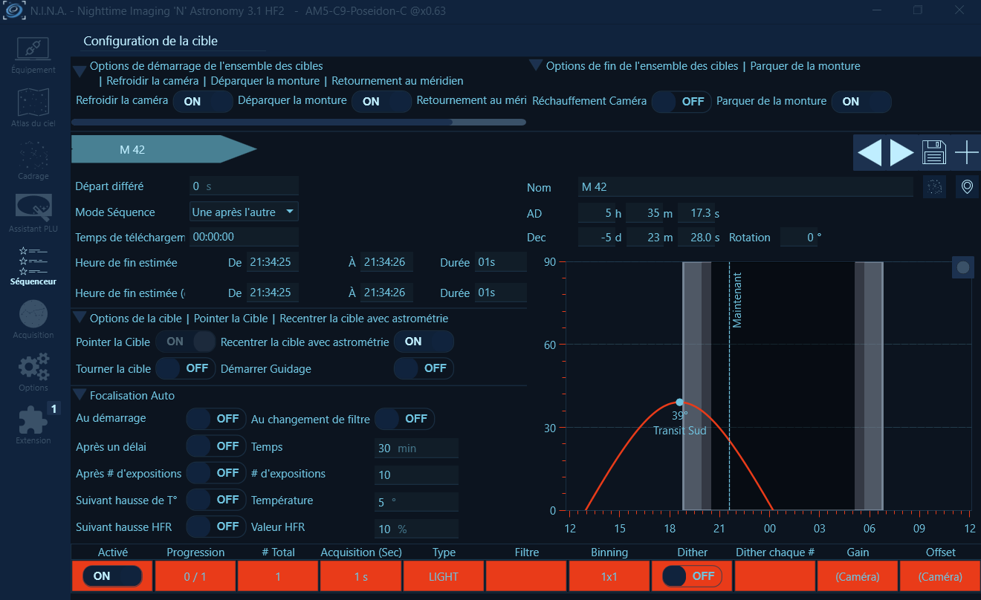
Task: Toggle the Déparquer la monture switch
Action: (381, 102)
